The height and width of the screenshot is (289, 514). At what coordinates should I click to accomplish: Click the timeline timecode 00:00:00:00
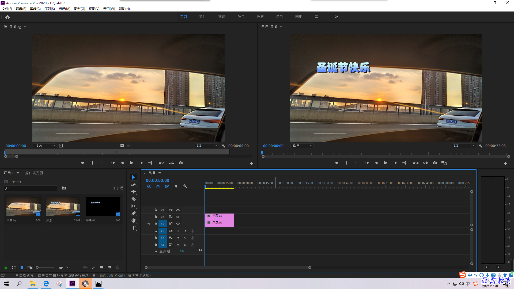[x=157, y=181]
